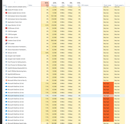This screenshot has width=130, height=124.
Task: Click the MgI3DCtrlRPCService icon
Action: click(x=6, y=74)
